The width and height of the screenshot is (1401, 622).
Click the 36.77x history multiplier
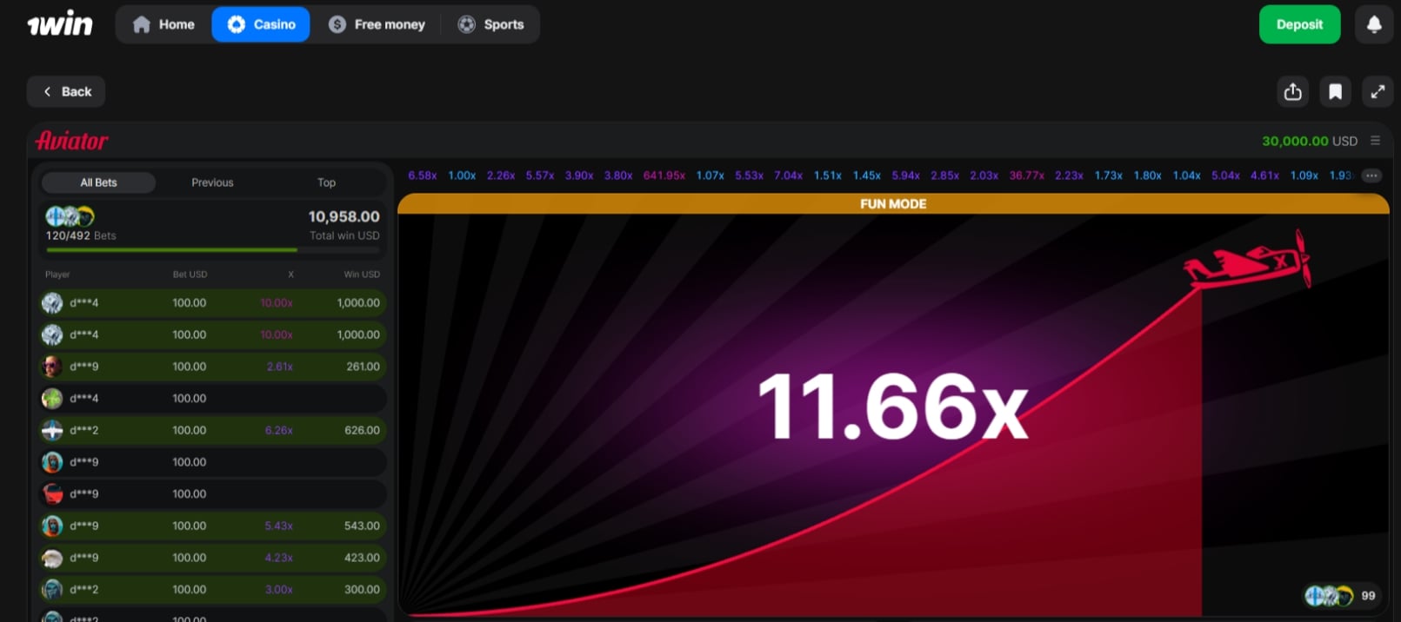(x=1026, y=175)
